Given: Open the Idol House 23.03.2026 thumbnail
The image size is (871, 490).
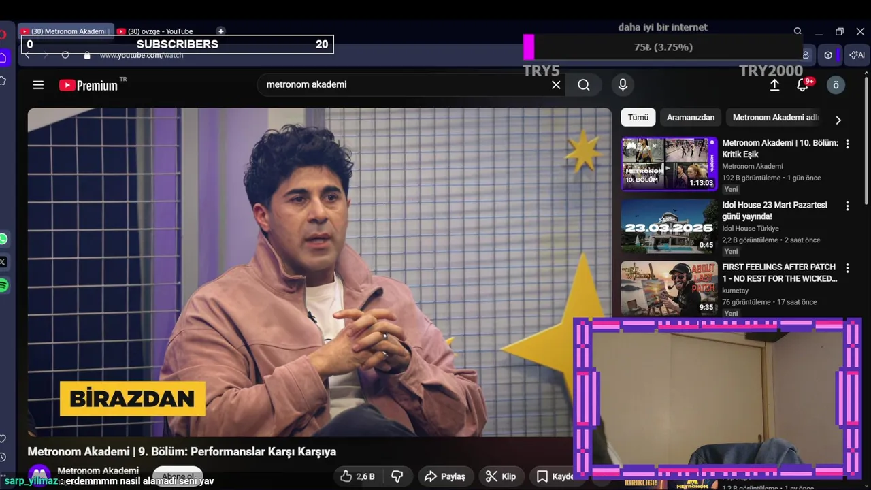Looking at the screenshot, I should [x=669, y=226].
